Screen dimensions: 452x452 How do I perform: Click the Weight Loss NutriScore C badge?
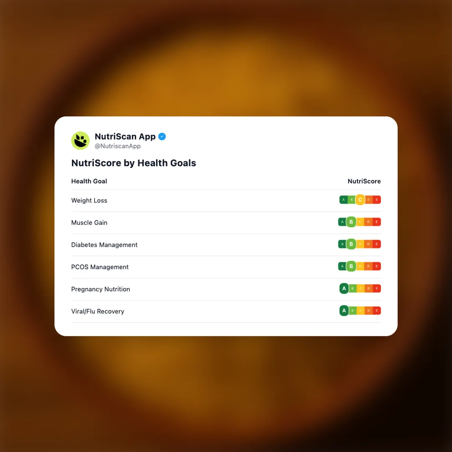(360, 200)
